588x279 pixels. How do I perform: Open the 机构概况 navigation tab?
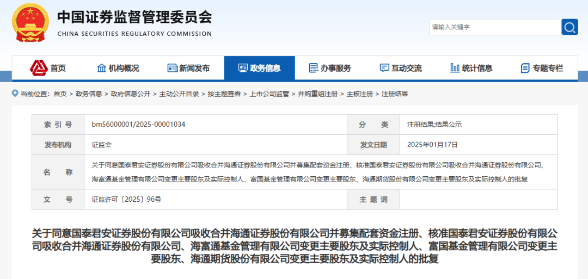pos(118,68)
